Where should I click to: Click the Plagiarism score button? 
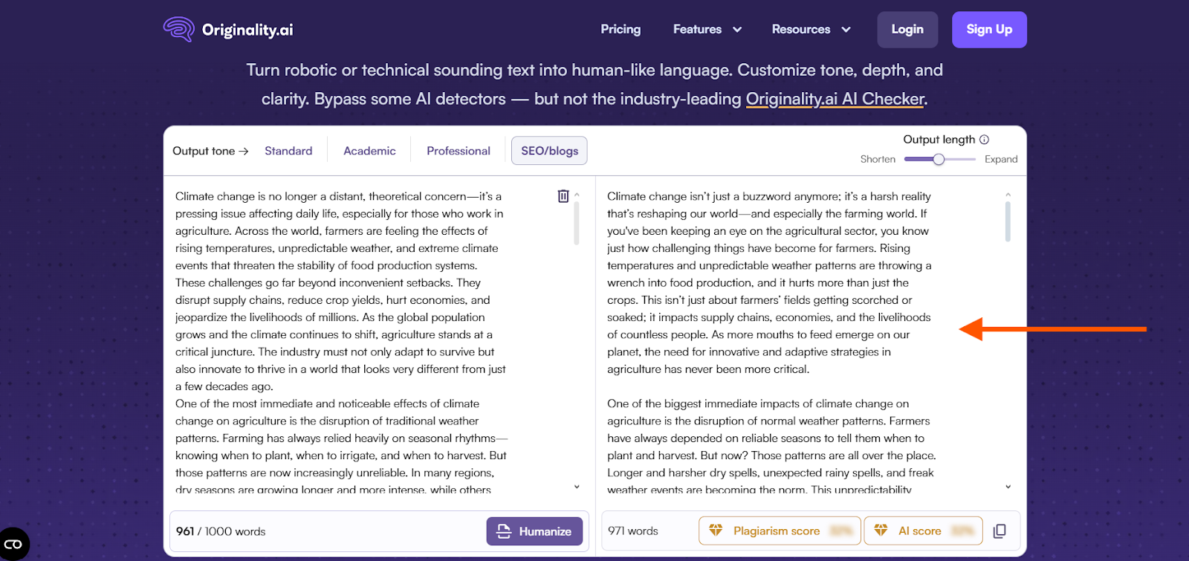pyautogui.click(x=780, y=531)
